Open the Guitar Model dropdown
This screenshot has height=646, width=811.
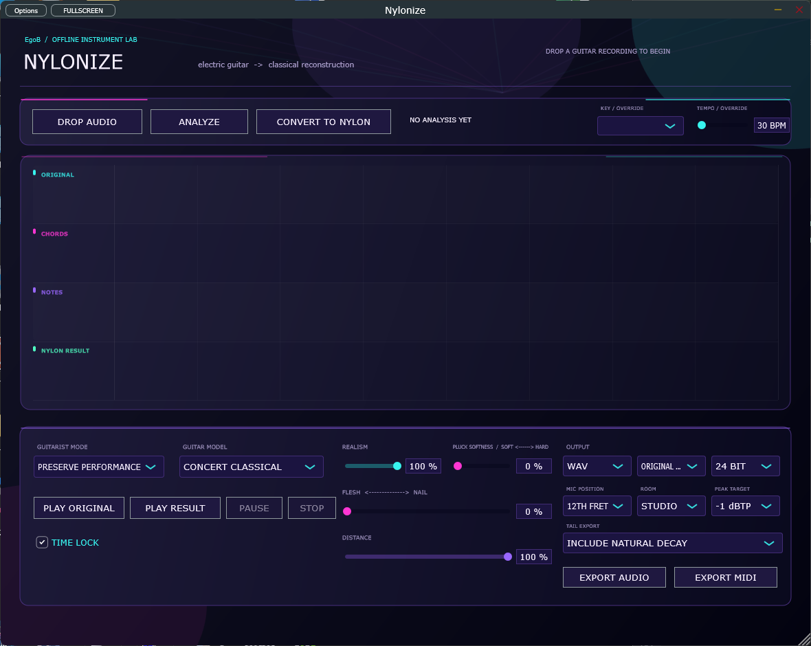252,467
